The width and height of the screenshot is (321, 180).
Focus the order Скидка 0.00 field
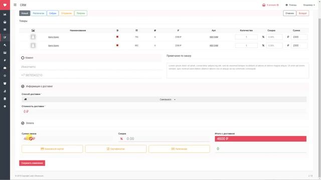pyautogui.click(x=167, y=139)
